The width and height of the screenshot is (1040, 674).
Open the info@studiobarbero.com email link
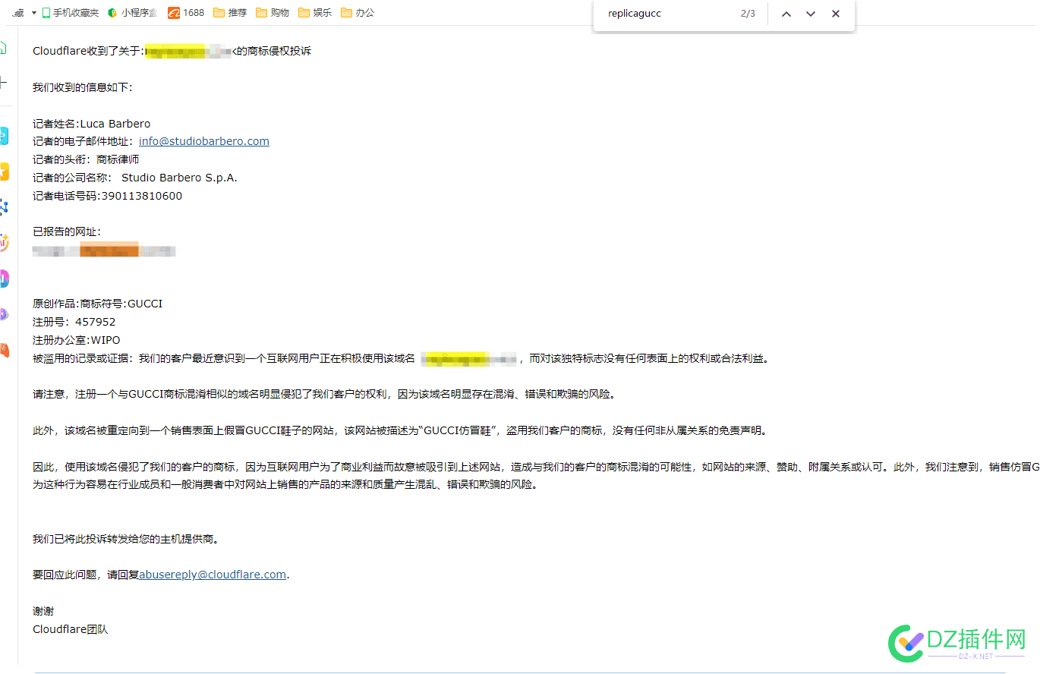pyautogui.click(x=204, y=141)
